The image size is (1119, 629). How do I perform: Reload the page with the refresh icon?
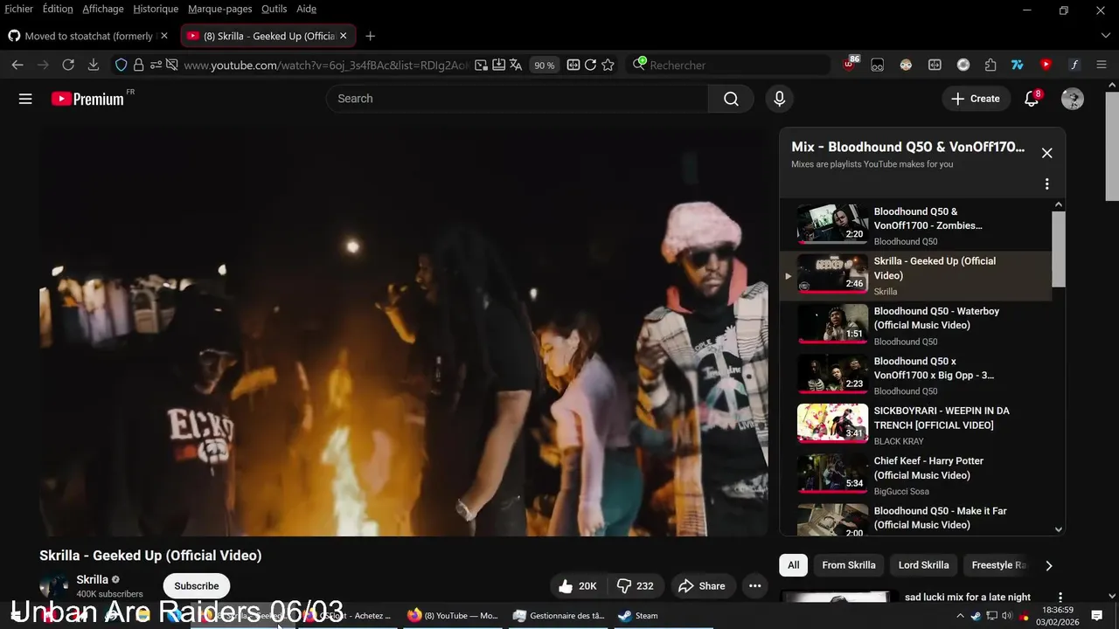pos(68,65)
